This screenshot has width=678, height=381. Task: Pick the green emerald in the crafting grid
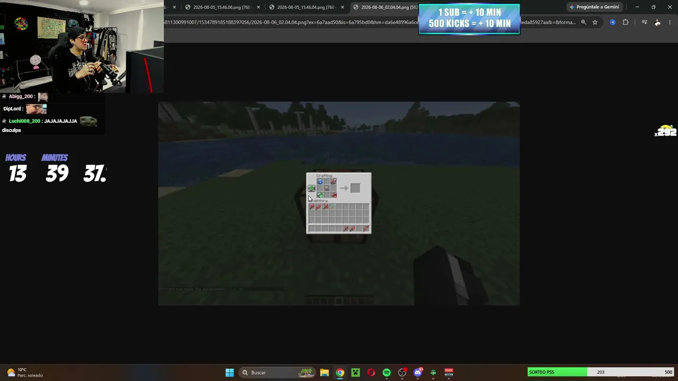tap(320, 195)
